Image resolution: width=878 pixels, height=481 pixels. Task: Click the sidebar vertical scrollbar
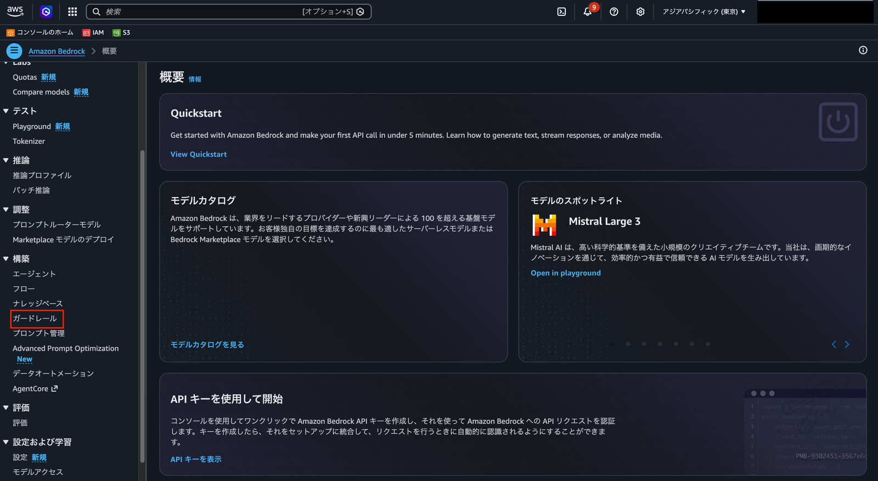click(143, 306)
